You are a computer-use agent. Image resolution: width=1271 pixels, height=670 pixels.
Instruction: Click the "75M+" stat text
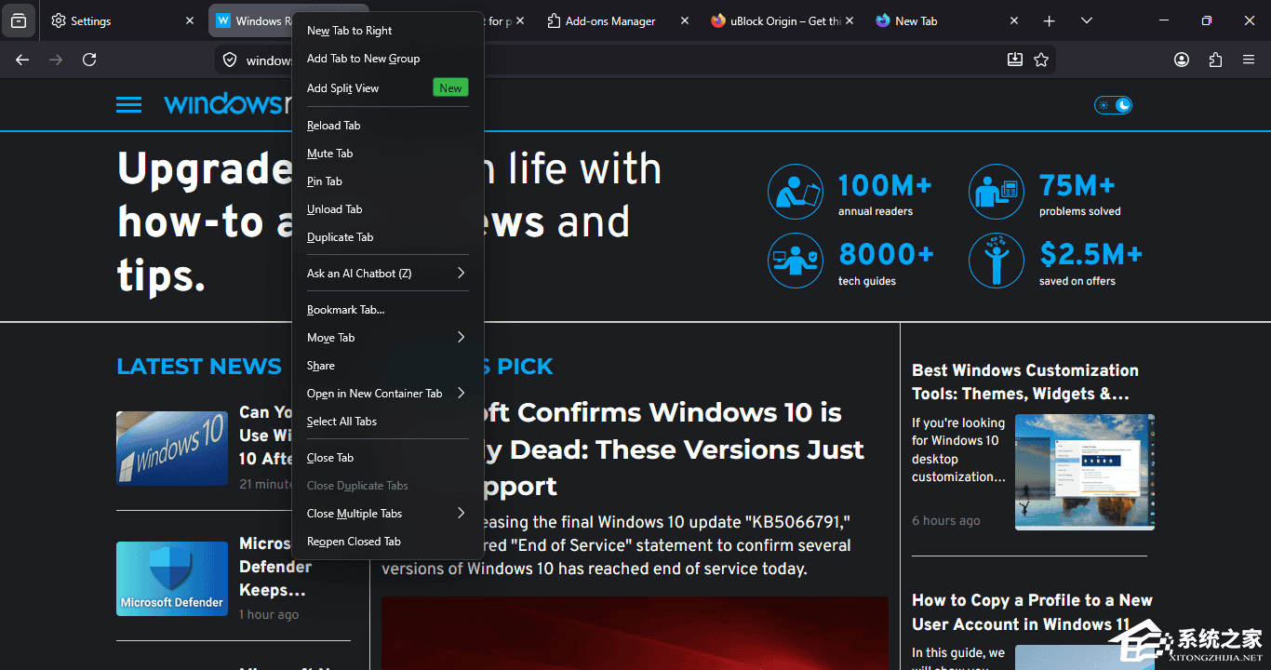pyautogui.click(x=1077, y=185)
